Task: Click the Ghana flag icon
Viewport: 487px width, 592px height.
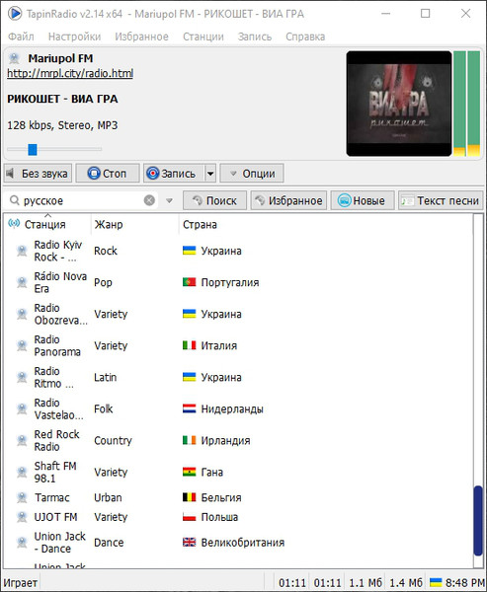Action: click(x=189, y=472)
